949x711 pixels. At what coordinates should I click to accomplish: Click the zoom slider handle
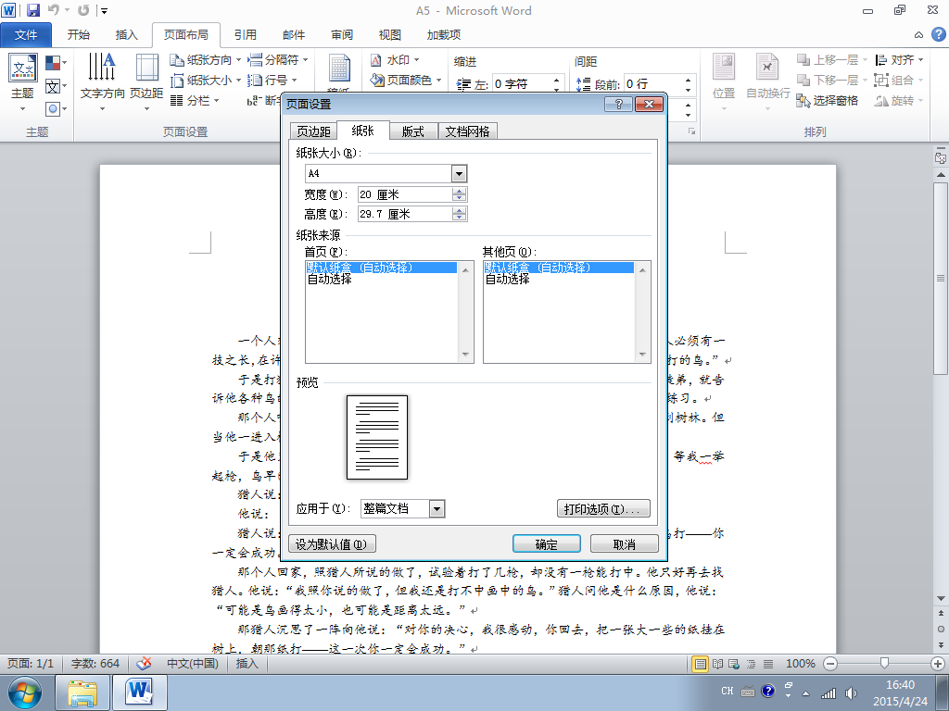pyautogui.click(x=884, y=664)
